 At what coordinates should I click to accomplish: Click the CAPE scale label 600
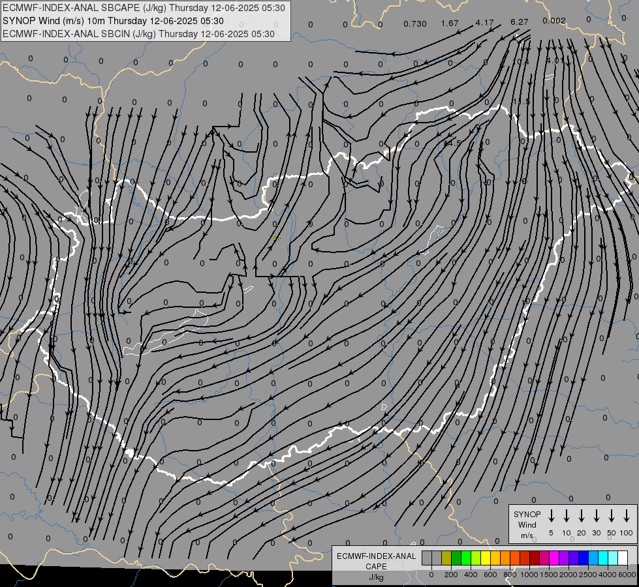490,575
